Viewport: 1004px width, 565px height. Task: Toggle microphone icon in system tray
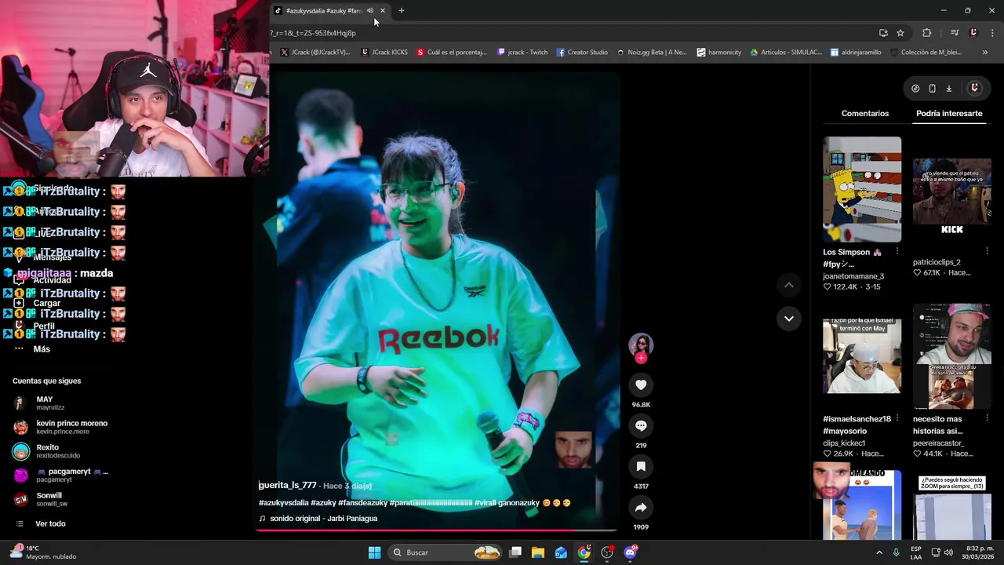[896, 552]
